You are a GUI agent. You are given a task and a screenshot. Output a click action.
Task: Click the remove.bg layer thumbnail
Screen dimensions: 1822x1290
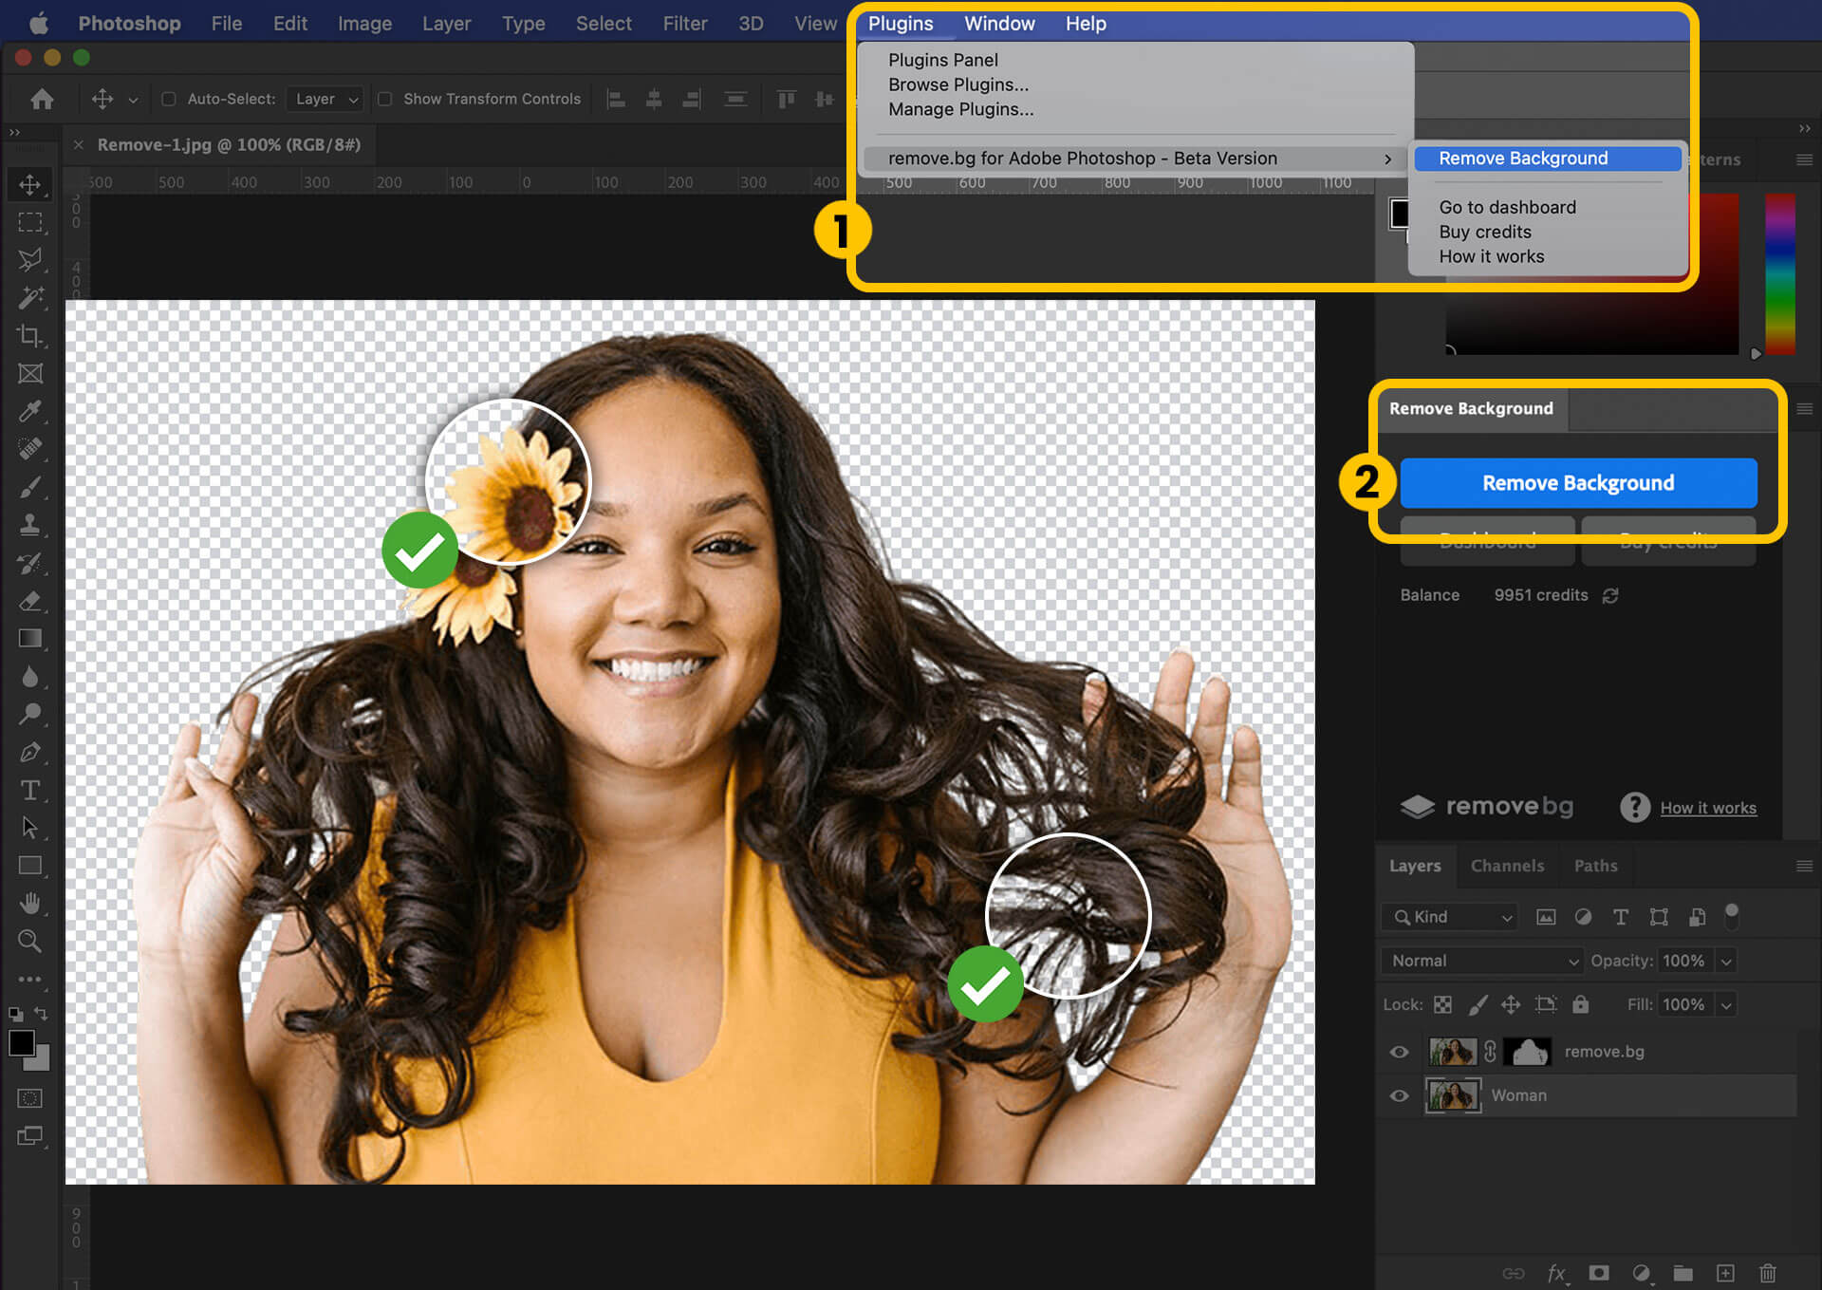coord(1451,1050)
